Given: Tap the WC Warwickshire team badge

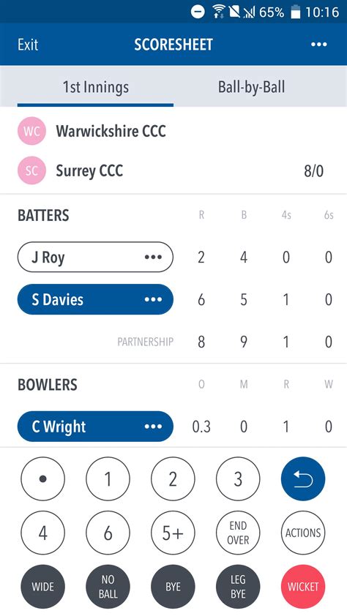Looking at the screenshot, I should (x=31, y=131).
